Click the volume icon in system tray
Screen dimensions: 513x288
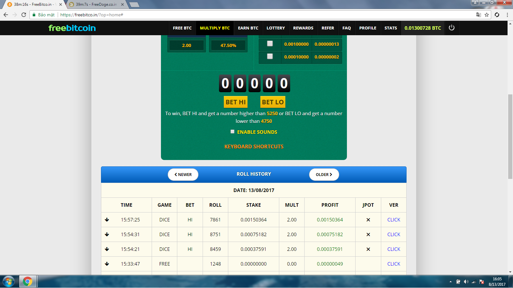point(466,282)
